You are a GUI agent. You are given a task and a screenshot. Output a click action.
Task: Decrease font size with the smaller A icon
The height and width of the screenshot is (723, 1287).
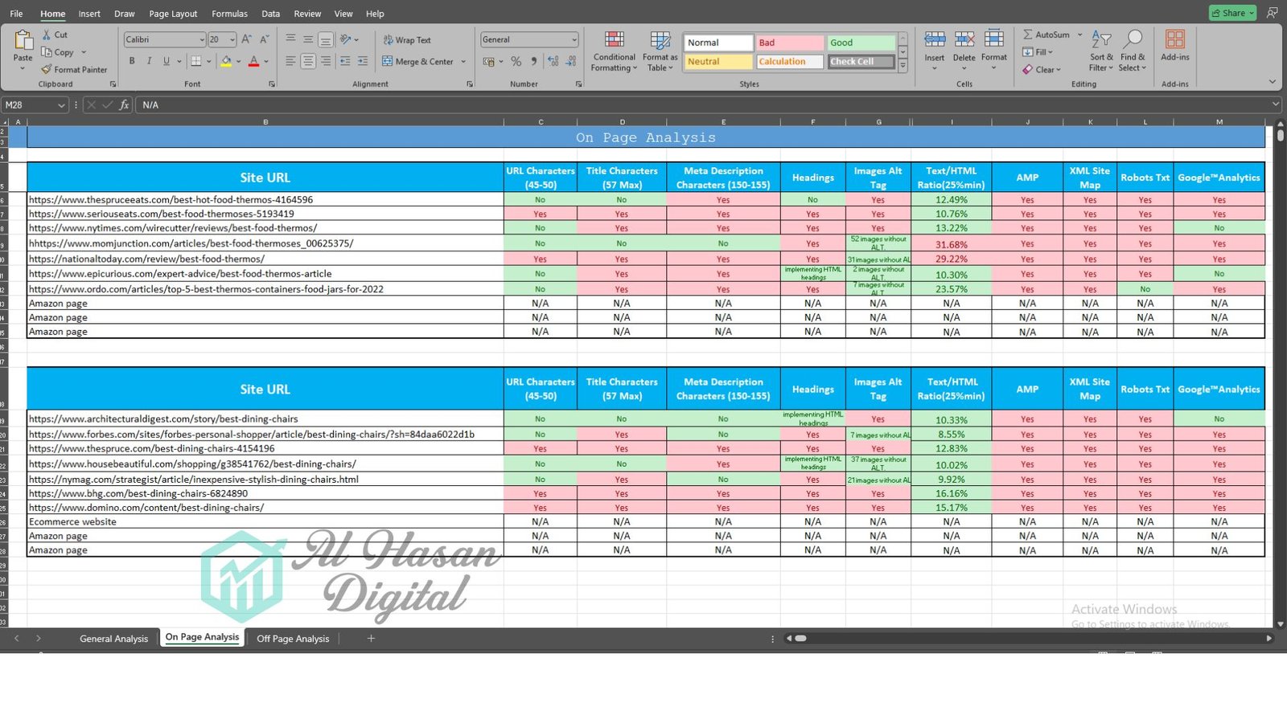[x=265, y=39]
